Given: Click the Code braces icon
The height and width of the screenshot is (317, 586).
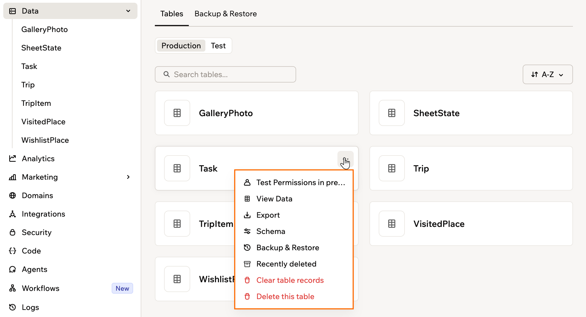Looking at the screenshot, I should pos(12,251).
